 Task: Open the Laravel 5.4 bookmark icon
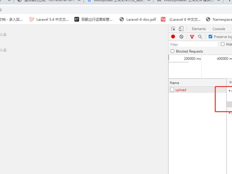(32, 19)
